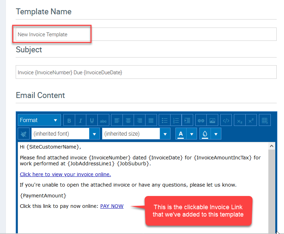
Task: Apply strikethrough to selected text
Action: point(103,121)
